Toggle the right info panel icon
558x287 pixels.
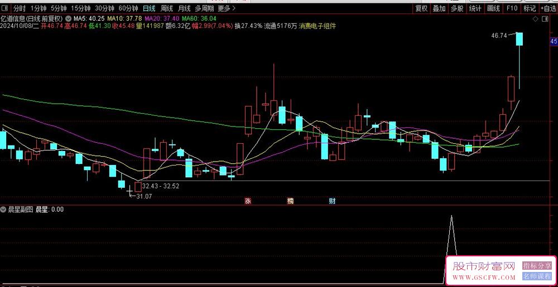545,18
